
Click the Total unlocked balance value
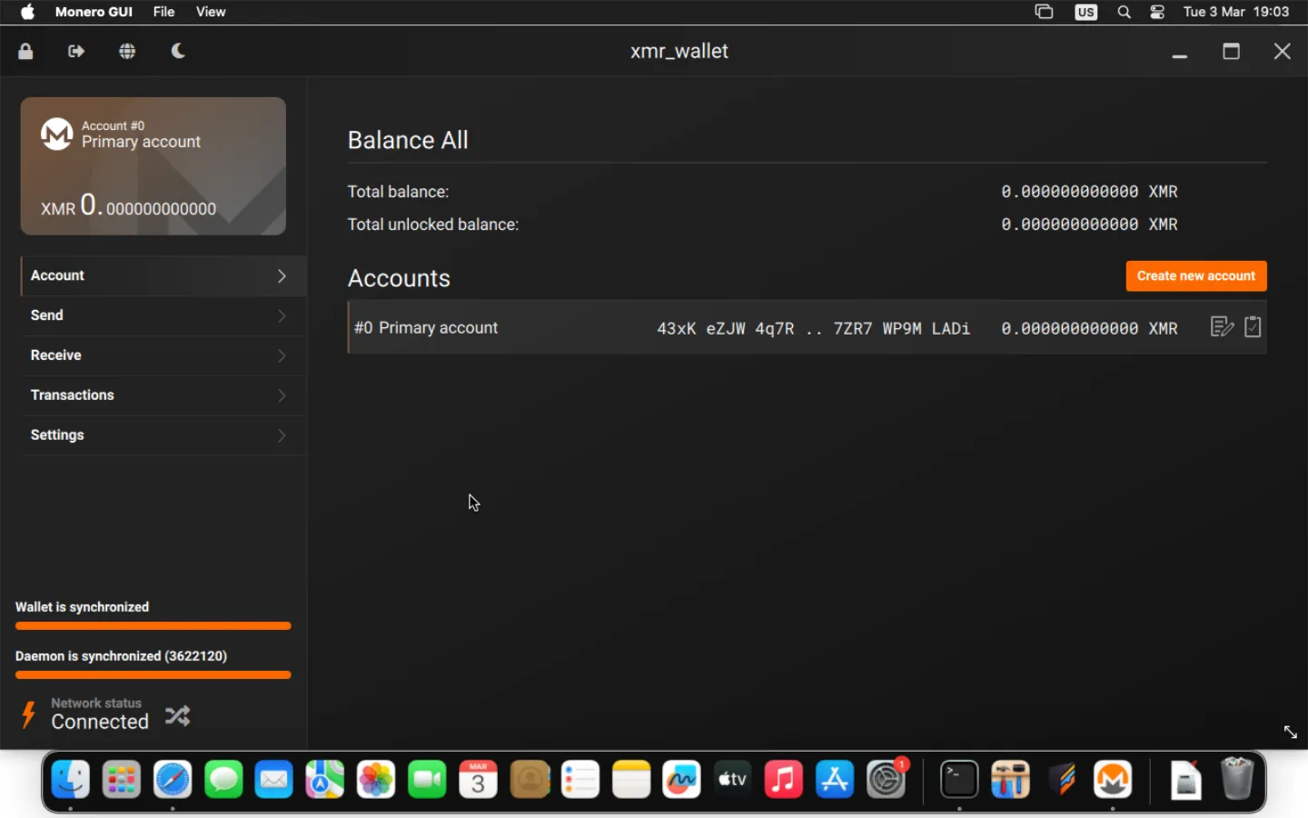(x=1089, y=224)
